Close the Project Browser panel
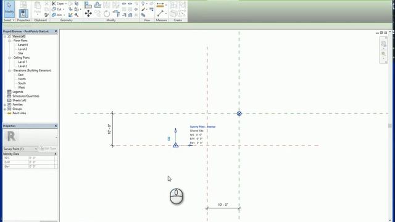395x222 pixels. click(x=56, y=31)
